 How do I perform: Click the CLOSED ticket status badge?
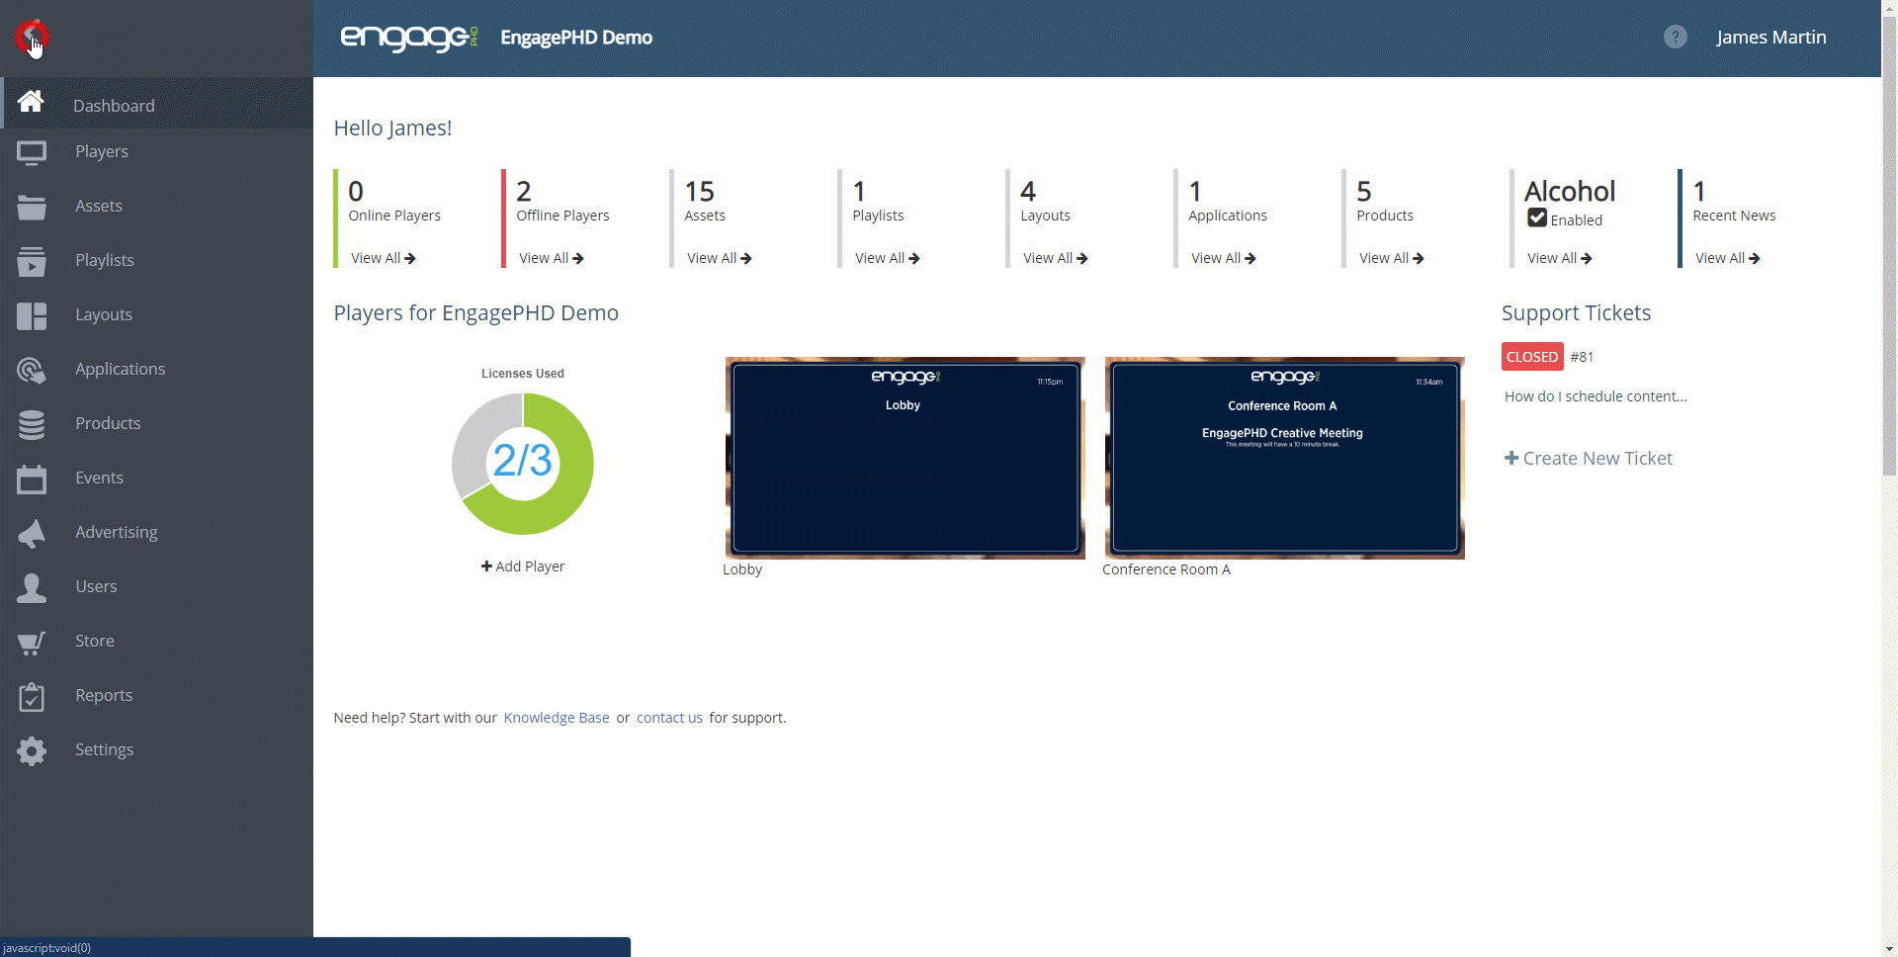(x=1532, y=357)
